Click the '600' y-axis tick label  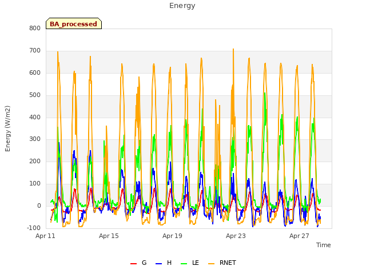click(x=35, y=72)
